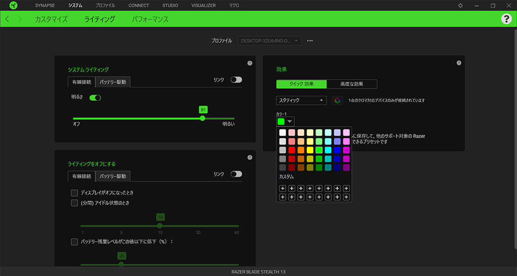
Task: Expand the スタティック effect dropdown
Action: click(301, 100)
